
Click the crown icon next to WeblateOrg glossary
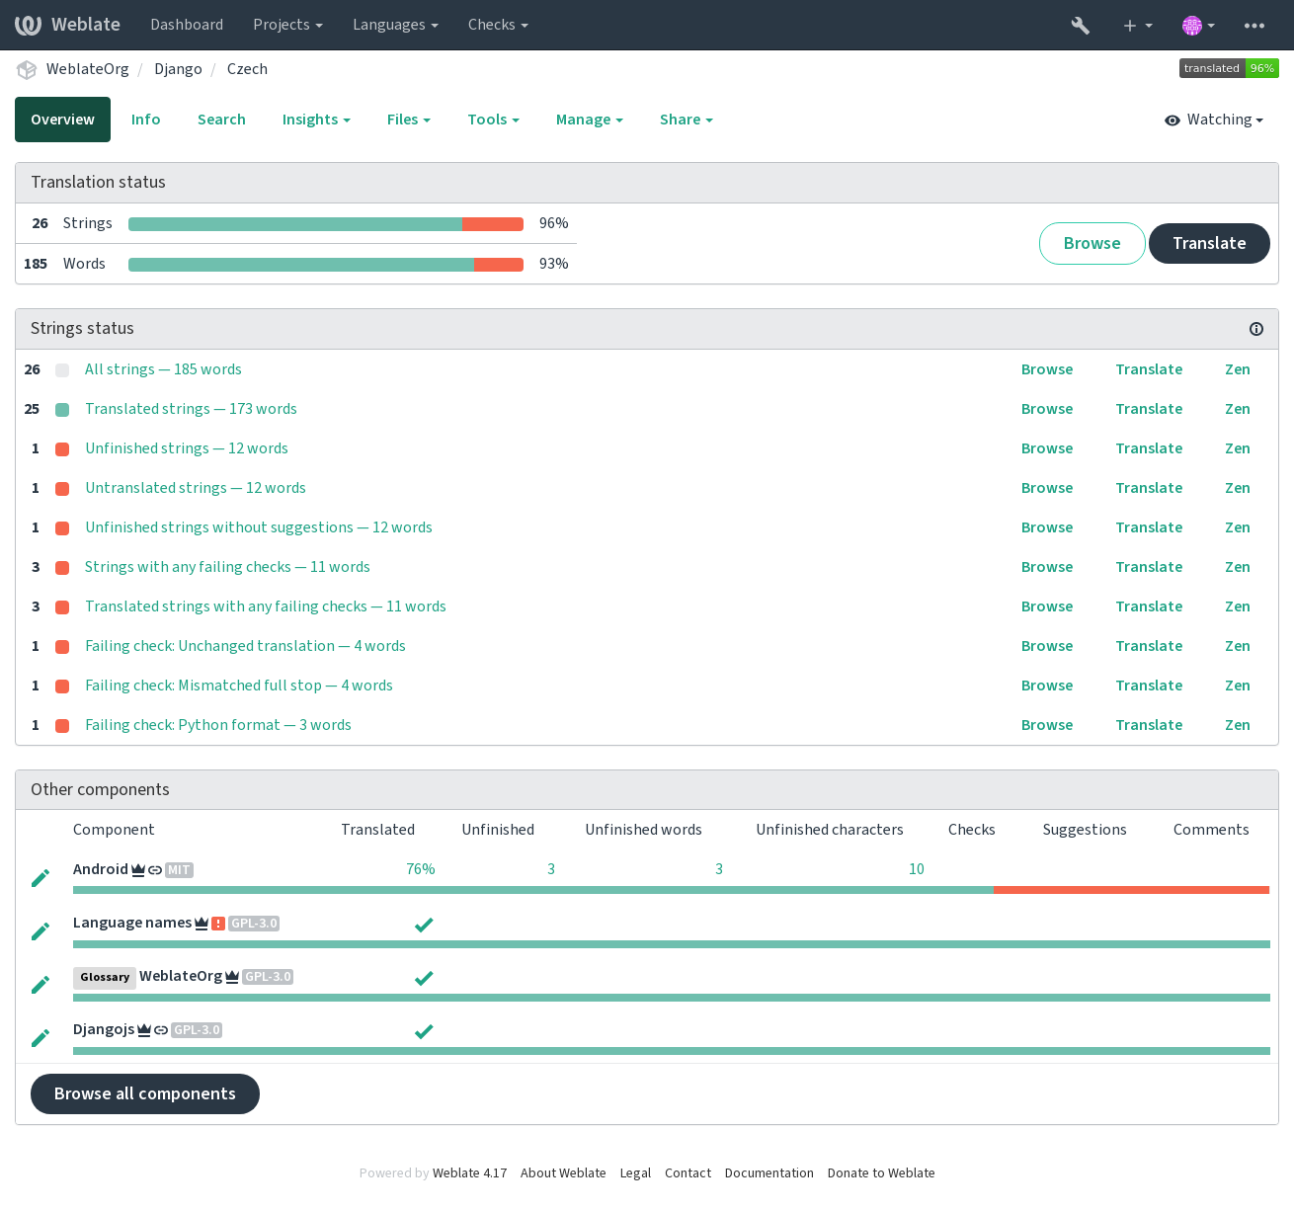point(232,977)
